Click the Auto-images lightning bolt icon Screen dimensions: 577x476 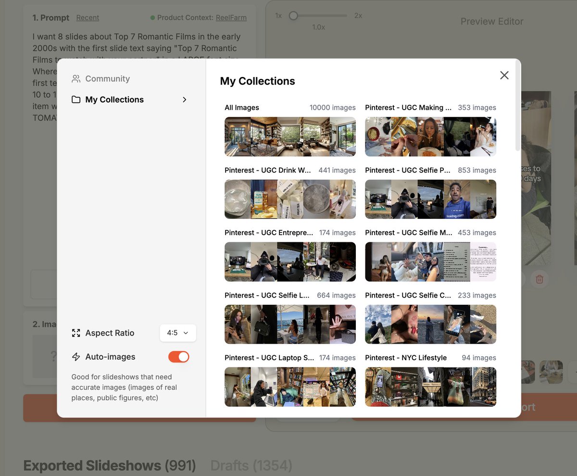pos(76,357)
